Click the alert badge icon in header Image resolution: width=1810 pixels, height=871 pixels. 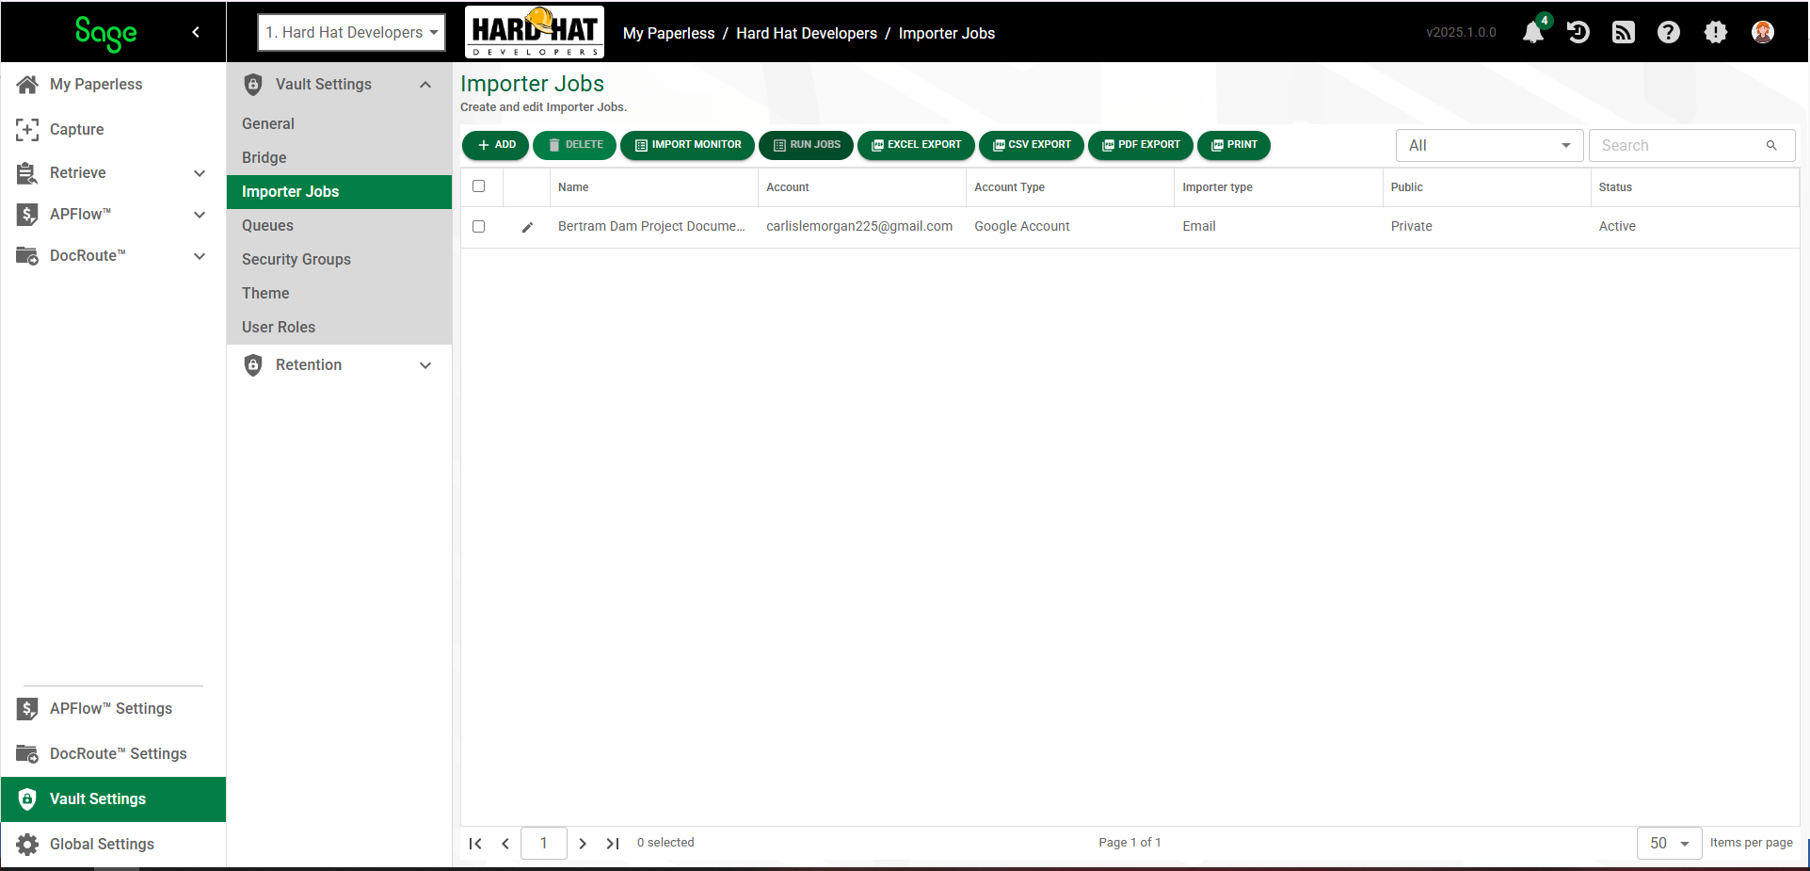pos(1716,33)
